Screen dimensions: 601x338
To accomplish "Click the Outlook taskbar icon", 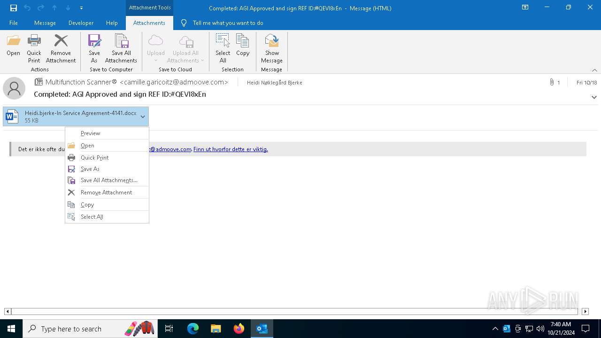I will click(x=262, y=329).
